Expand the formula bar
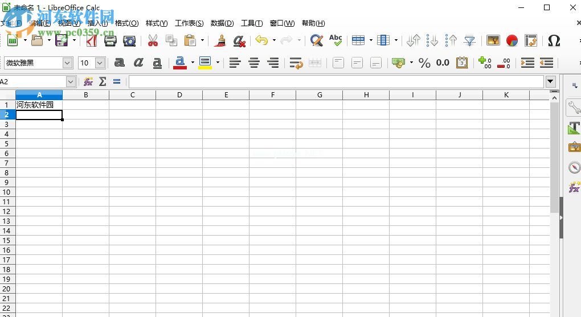581x317 pixels. tap(551, 81)
